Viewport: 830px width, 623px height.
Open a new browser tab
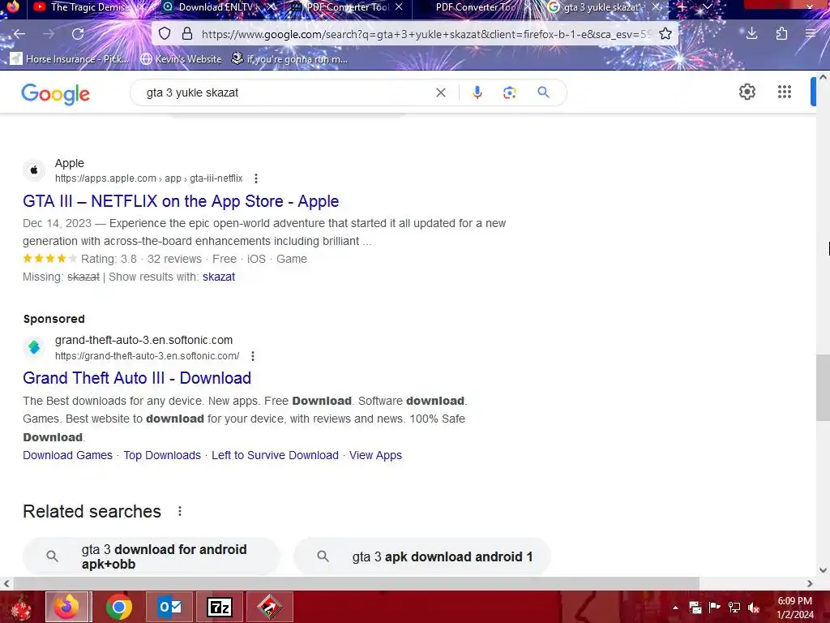682,7
